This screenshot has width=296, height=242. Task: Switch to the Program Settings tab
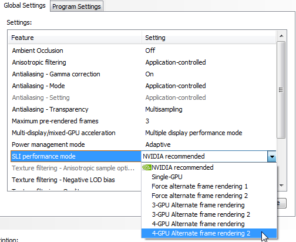(x=76, y=6)
